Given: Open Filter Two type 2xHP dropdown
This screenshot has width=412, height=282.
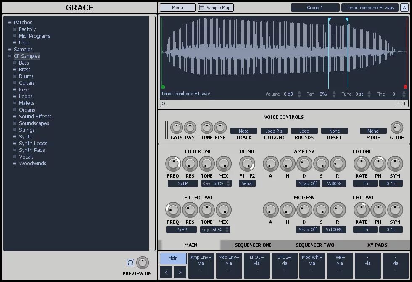Looking at the screenshot, I should pyautogui.click(x=182, y=230).
